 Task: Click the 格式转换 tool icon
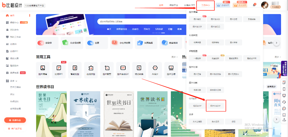(x=139, y=68)
